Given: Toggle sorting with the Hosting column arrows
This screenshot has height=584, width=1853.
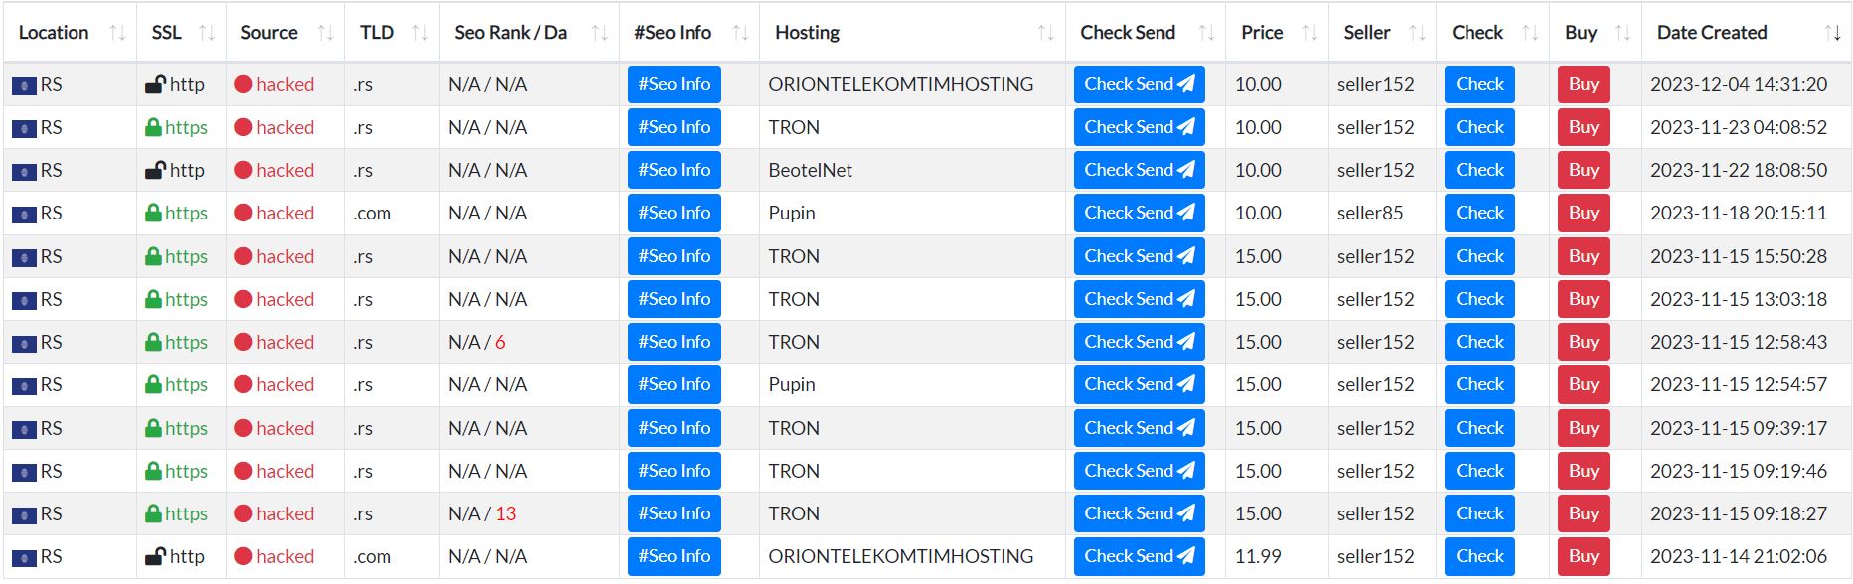Looking at the screenshot, I should (x=1046, y=33).
